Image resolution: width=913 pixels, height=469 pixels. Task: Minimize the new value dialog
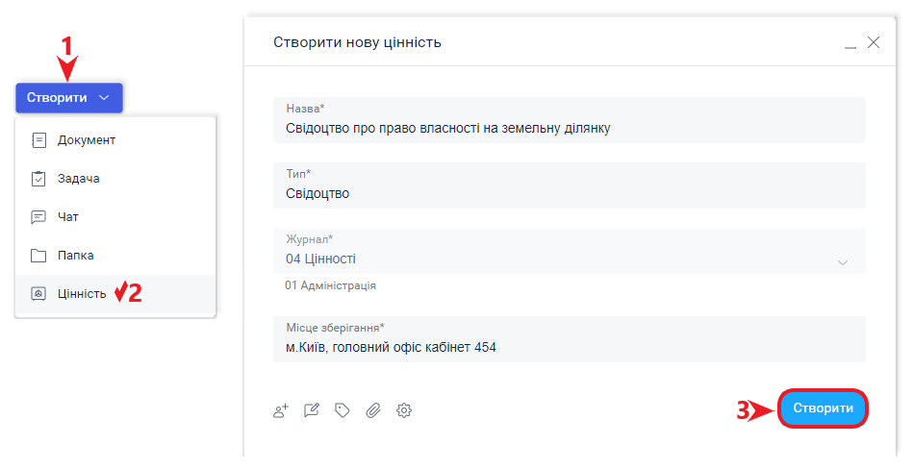pyautogui.click(x=850, y=43)
